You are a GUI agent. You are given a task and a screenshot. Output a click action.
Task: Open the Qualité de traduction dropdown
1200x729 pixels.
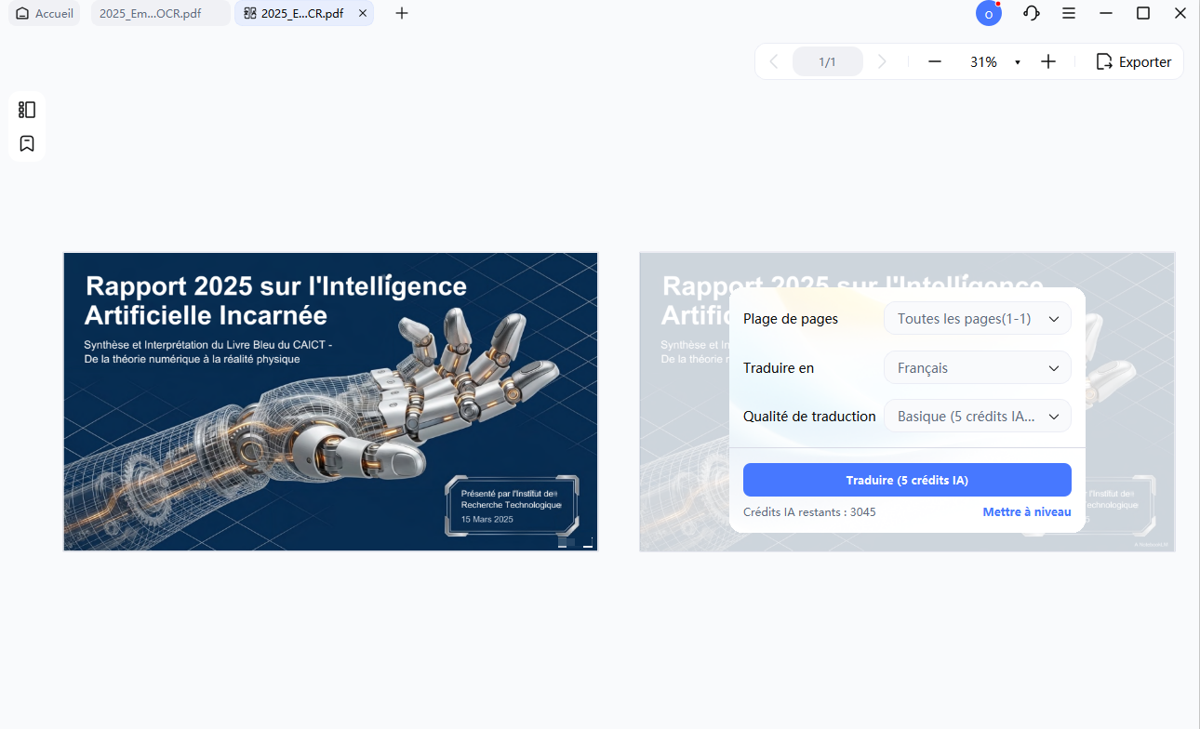[x=977, y=417]
